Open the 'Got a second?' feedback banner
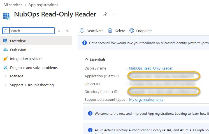The width and height of the screenshot is (209, 134). click(143, 43)
